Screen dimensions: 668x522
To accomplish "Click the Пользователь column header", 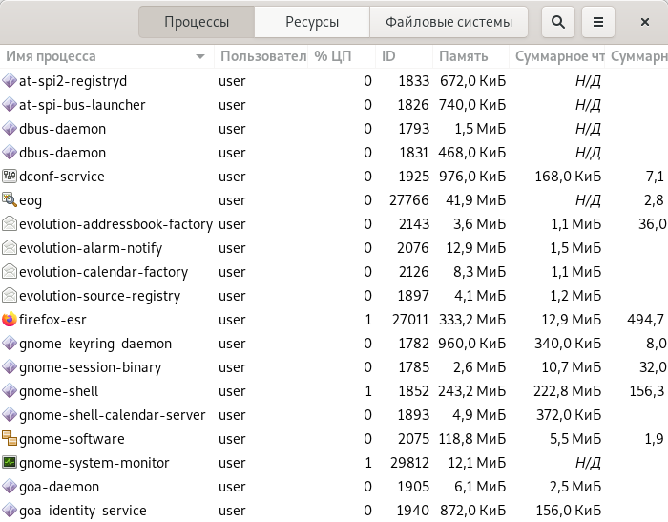I will (262, 56).
